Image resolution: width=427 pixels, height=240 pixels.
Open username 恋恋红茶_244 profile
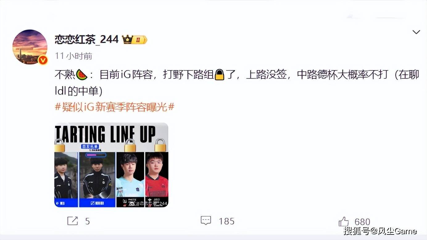point(87,39)
